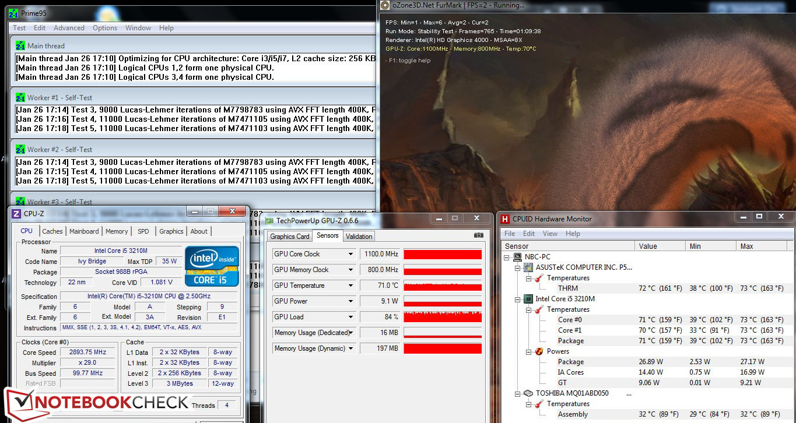The height and width of the screenshot is (423, 796).
Task: Click the Main thread window icon in Prime95
Action: click(20, 45)
